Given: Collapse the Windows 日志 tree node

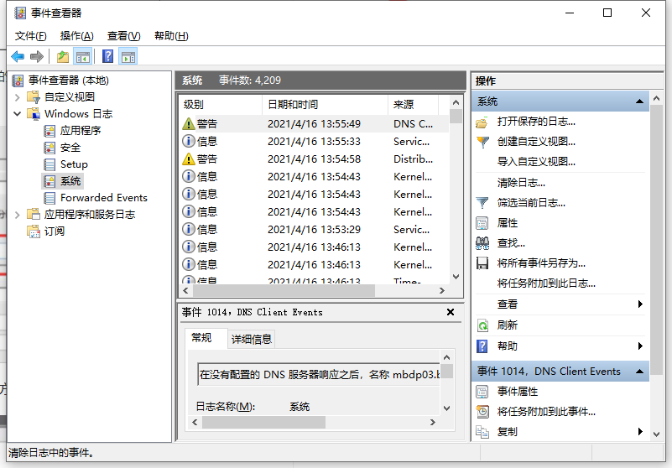Looking at the screenshot, I should click(18, 114).
